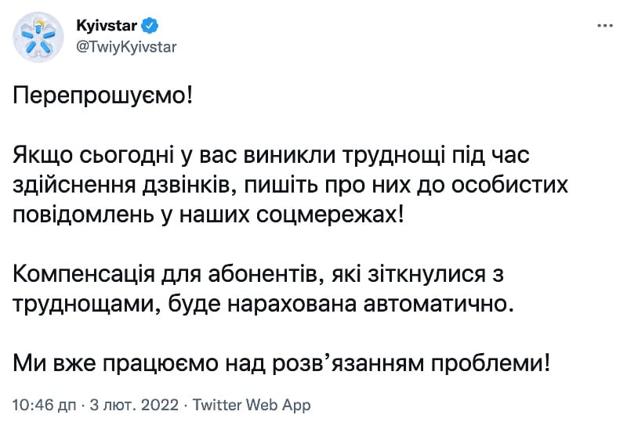Viewport: 627px width, 422px height.
Task: Click the line starting with труднощами, буде
Action: click(263, 305)
